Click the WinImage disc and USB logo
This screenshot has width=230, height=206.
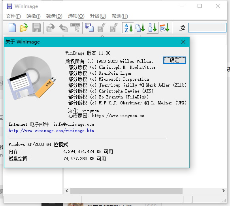[x=32, y=78]
